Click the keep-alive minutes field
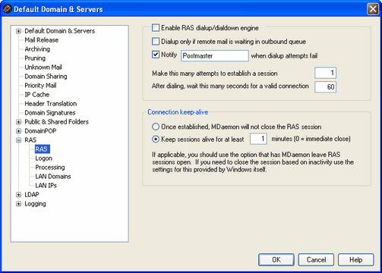This screenshot has width=382, height=273. pyautogui.click(x=258, y=139)
